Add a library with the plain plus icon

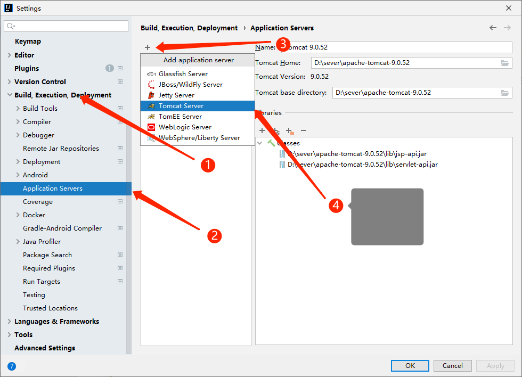tap(262, 130)
